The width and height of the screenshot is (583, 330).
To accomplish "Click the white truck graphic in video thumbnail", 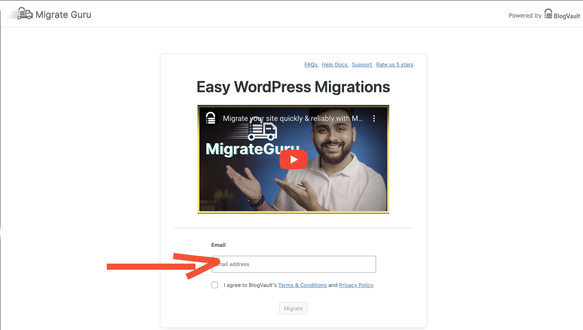I will (x=263, y=130).
